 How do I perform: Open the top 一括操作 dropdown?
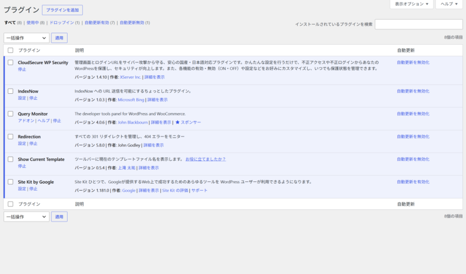point(26,38)
